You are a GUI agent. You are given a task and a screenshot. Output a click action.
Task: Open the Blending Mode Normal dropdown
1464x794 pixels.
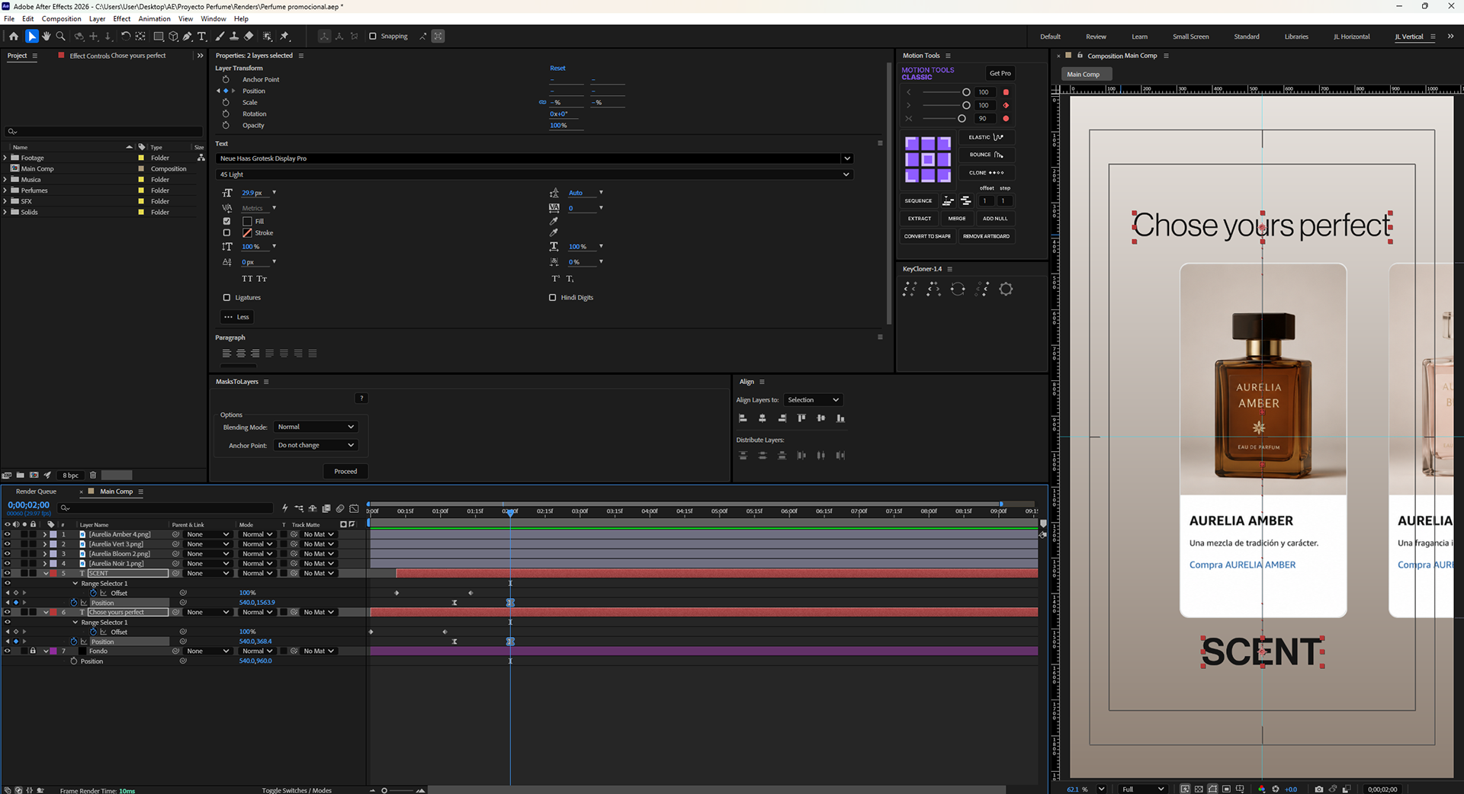tap(316, 427)
